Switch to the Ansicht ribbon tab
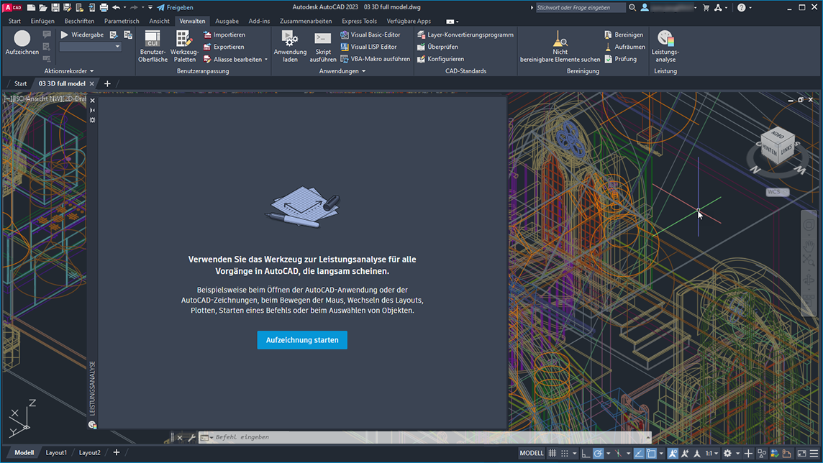Screen dimensions: 823x463 tap(159, 21)
